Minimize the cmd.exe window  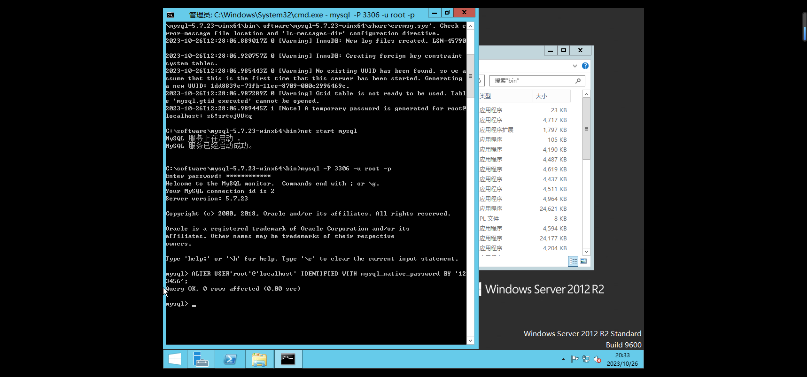[435, 13]
